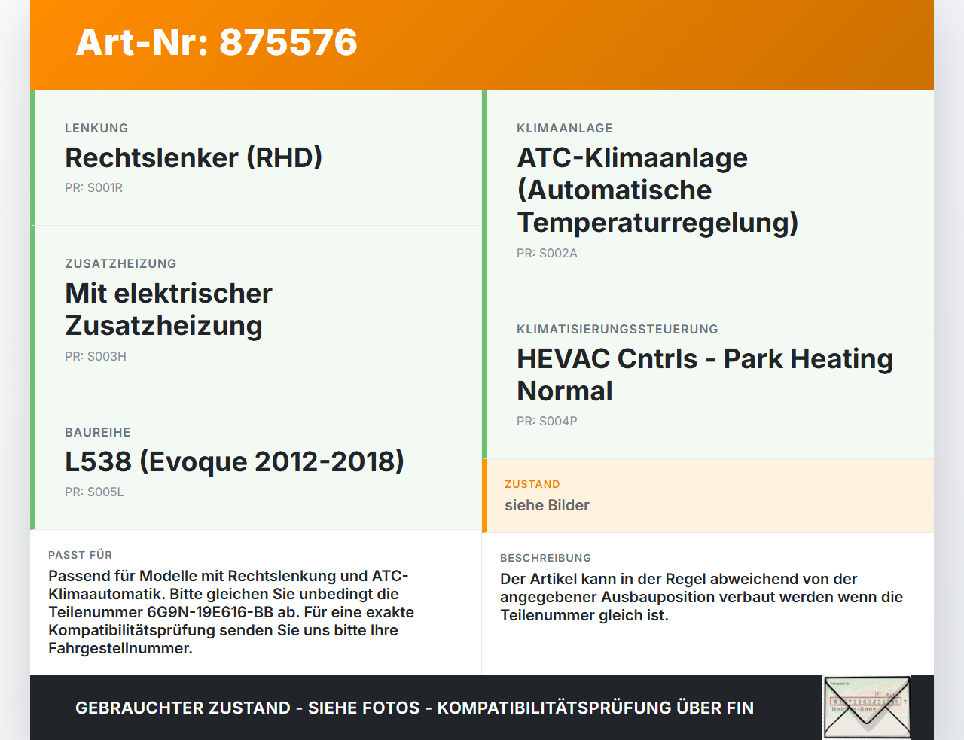Click the PR: S004P code
Screen dimensions: 964x740
(x=547, y=422)
